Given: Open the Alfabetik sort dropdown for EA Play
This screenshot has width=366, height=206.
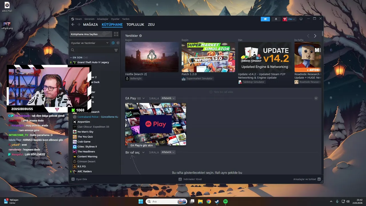Looking at the screenshot, I should (168, 98).
